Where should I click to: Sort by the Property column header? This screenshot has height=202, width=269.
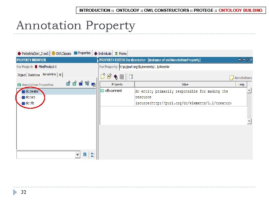pyautogui.click(x=117, y=84)
